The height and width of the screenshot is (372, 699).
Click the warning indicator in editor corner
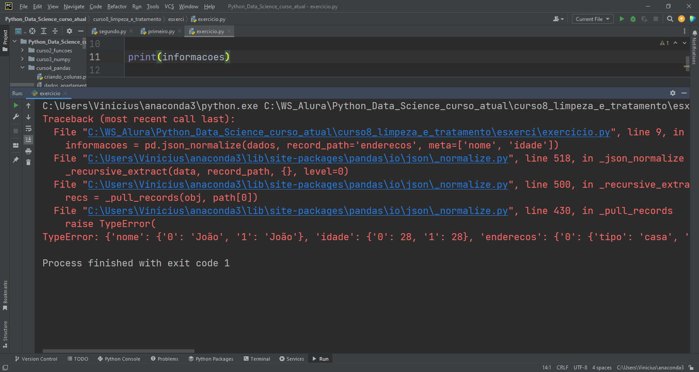click(664, 43)
